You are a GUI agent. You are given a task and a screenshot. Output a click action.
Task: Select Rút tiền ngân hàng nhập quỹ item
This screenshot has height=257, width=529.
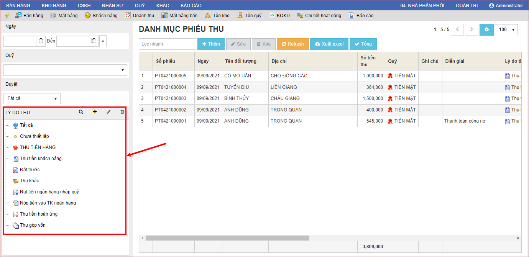(49, 192)
